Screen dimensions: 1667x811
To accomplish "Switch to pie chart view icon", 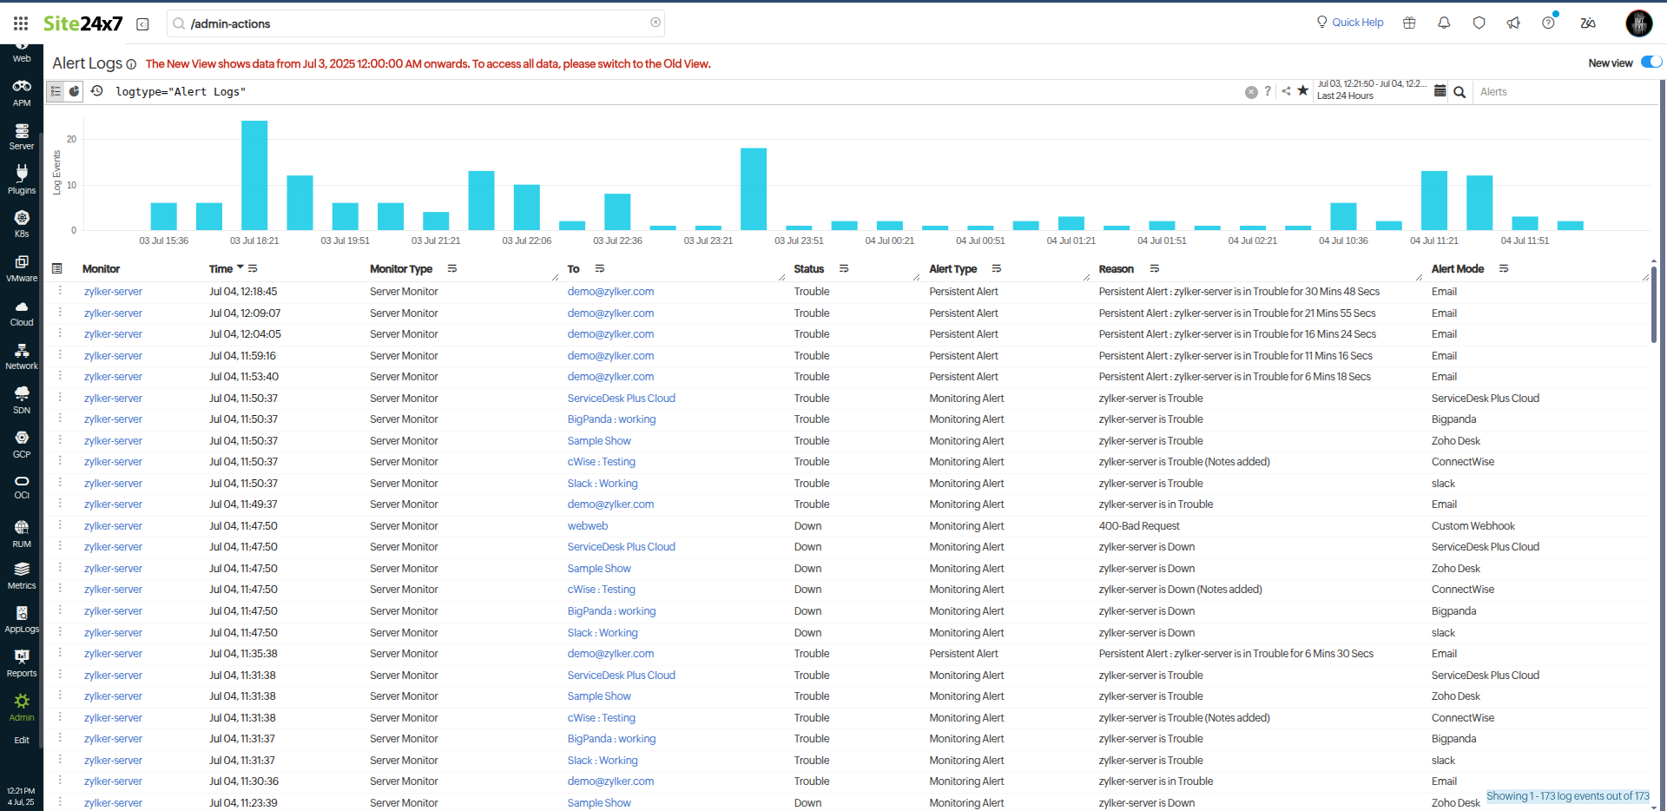I will [75, 91].
